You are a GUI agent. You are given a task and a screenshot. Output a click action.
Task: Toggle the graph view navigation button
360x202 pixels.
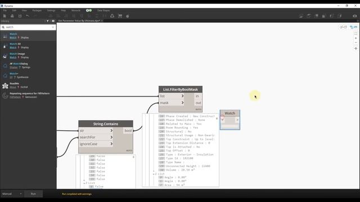coord(353,27)
